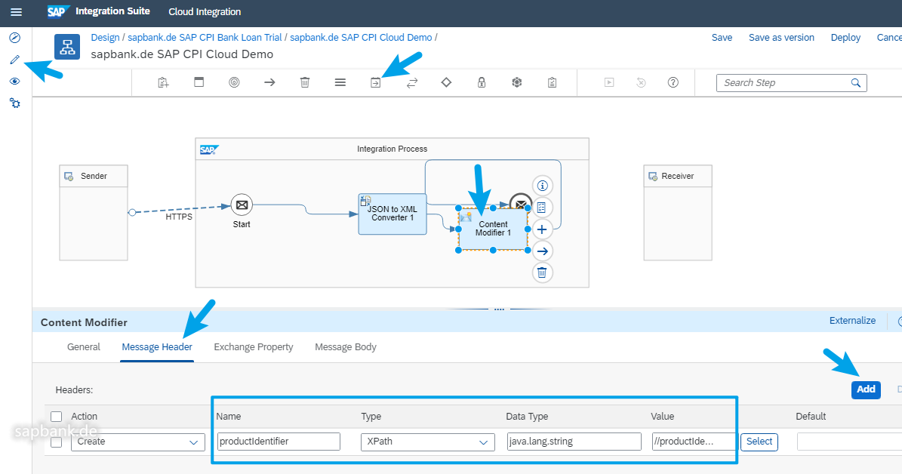The image size is (902, 474).
Task: Open sapbank.de SAP CPI Bank Loan Trial breadcrumb
Action: point(205,38)
